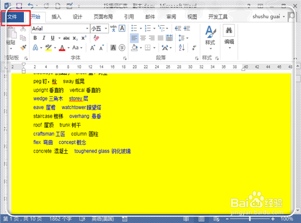This screenshot has width=301, height=223.
Task: Click the enclosed character (字) icon
Action: (x=122, y=48)
